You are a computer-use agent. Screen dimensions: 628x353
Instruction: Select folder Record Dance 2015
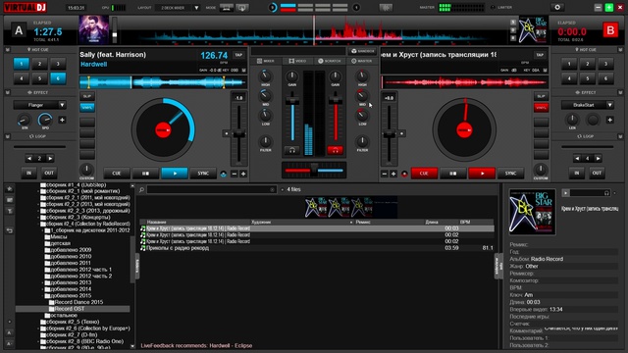[78, 302]
